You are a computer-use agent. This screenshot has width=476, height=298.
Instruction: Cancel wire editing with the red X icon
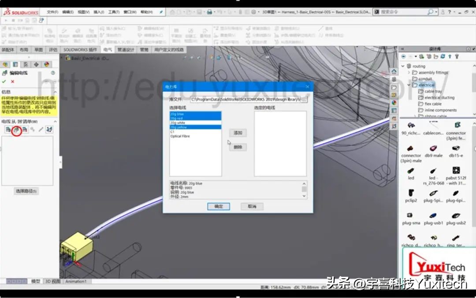(x=12, y=81)
